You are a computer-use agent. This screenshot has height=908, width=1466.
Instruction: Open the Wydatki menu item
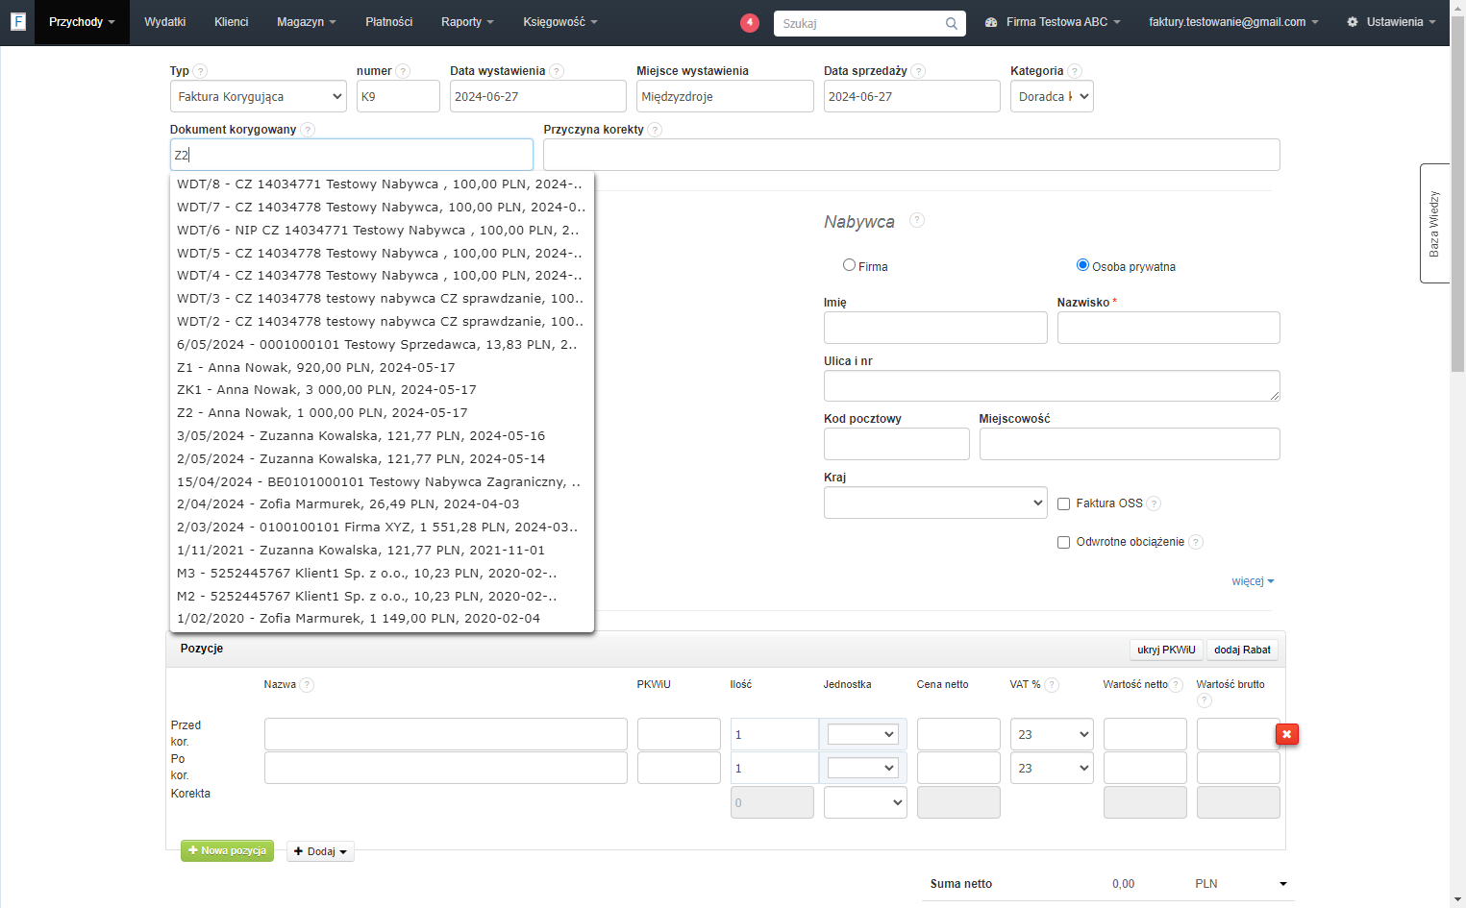coord(164,22)
